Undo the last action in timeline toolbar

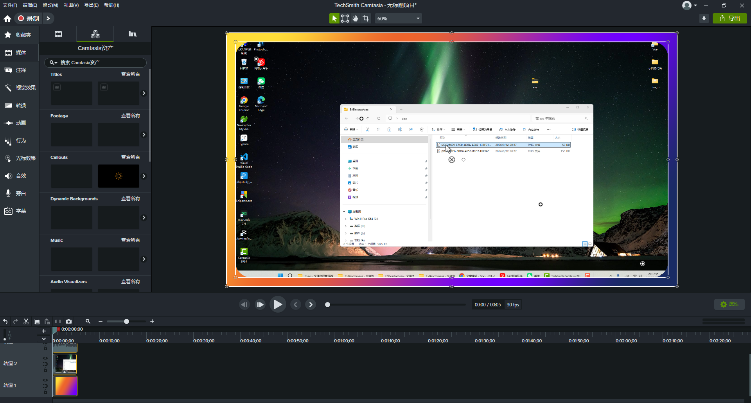click(x=5, y=322)
